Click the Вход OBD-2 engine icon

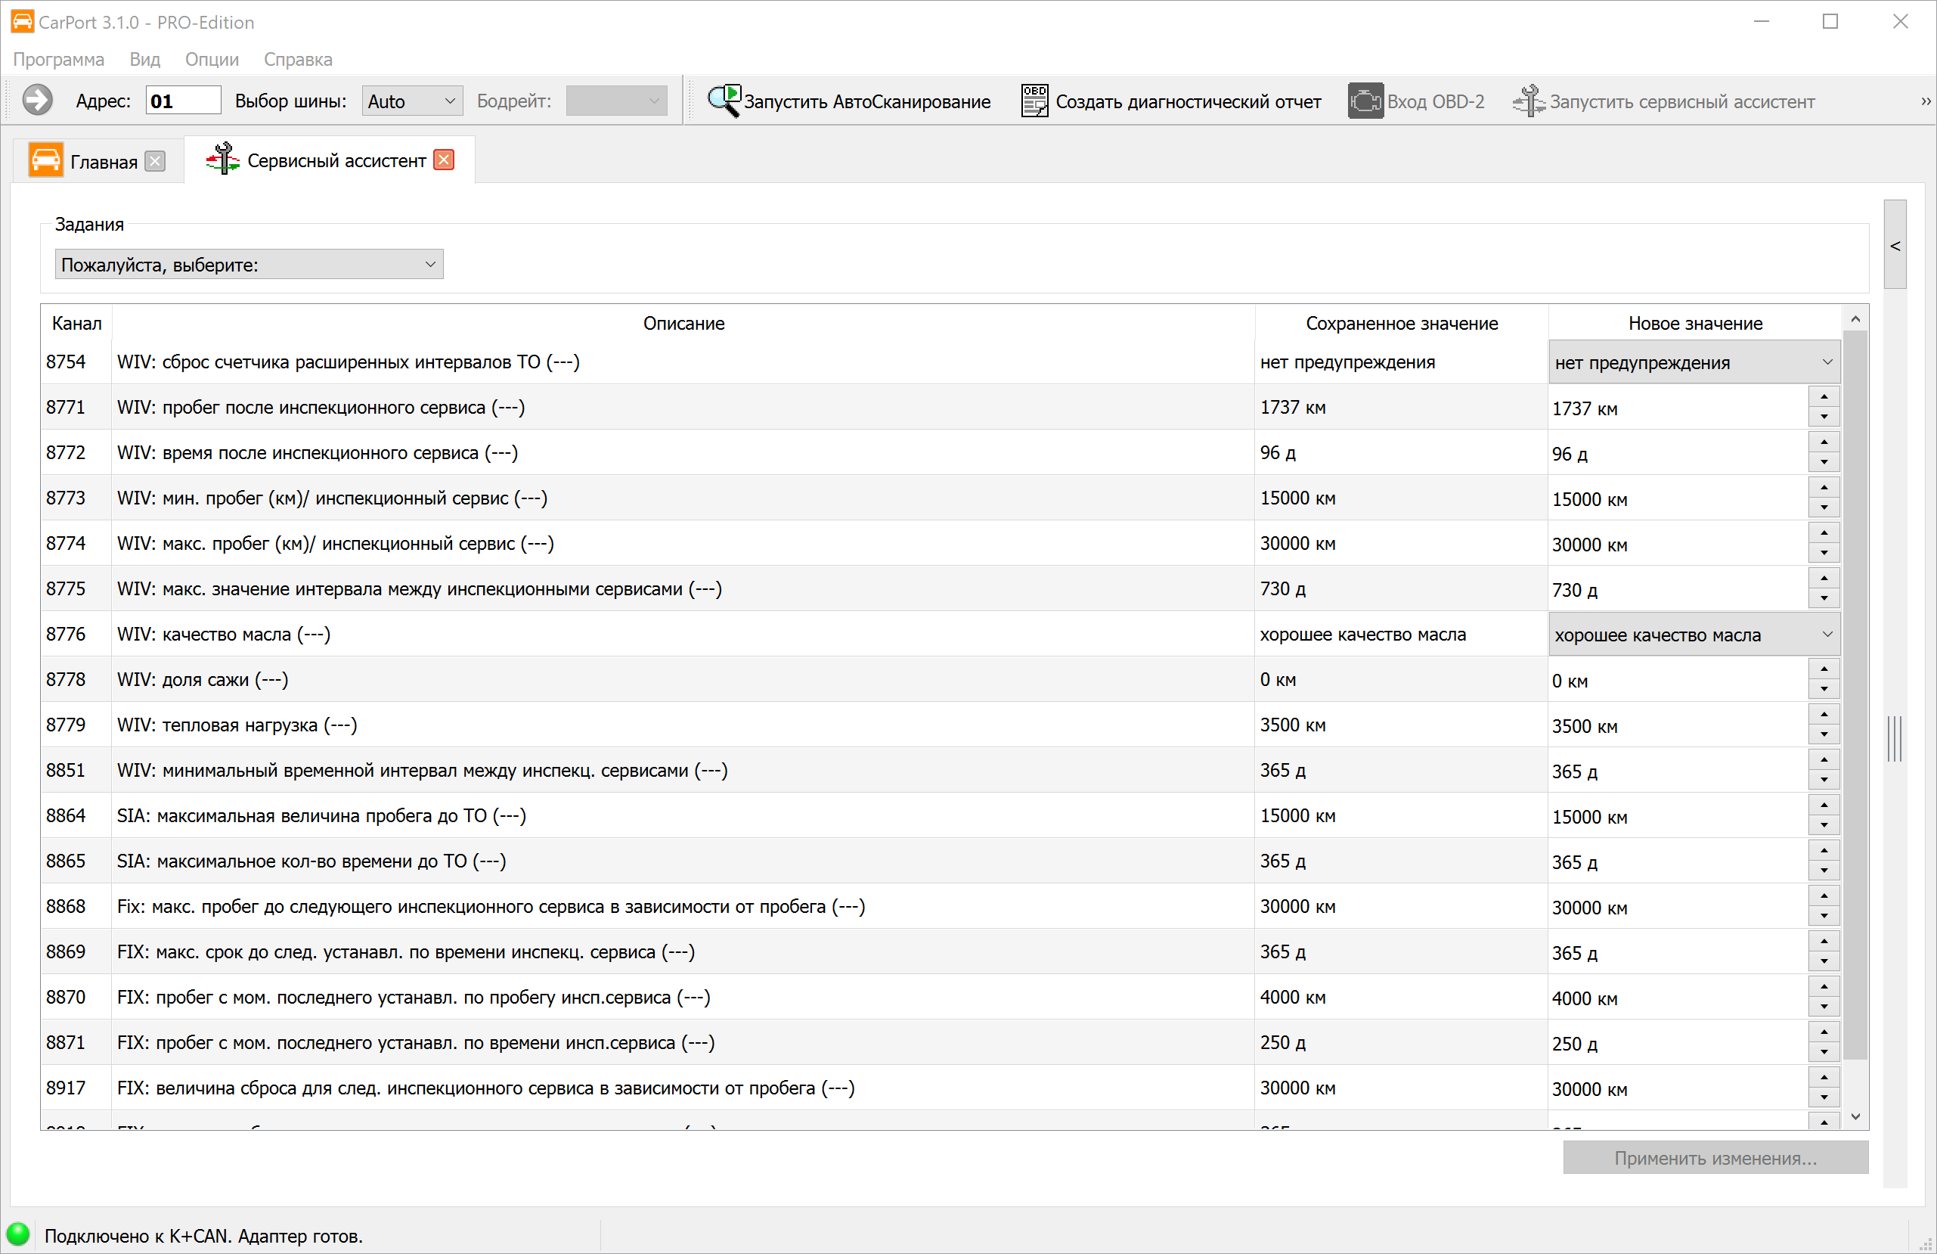coord(1365,101)
